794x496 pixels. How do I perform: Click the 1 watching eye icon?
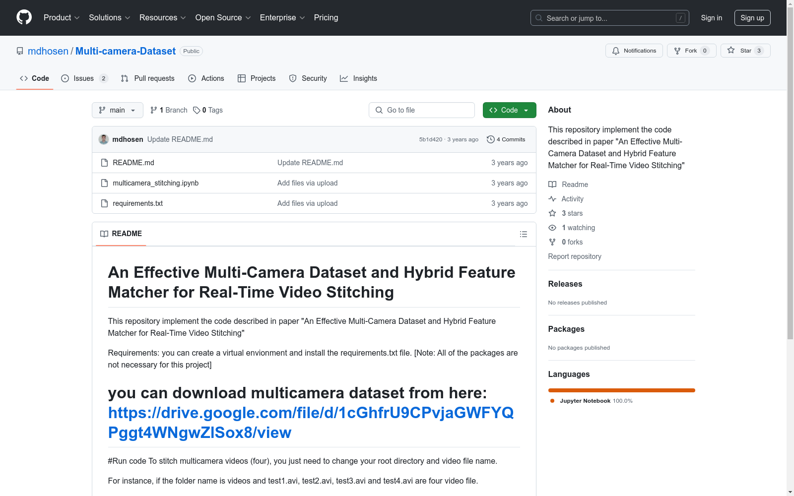pyautogui.click(x=552, y=228)
